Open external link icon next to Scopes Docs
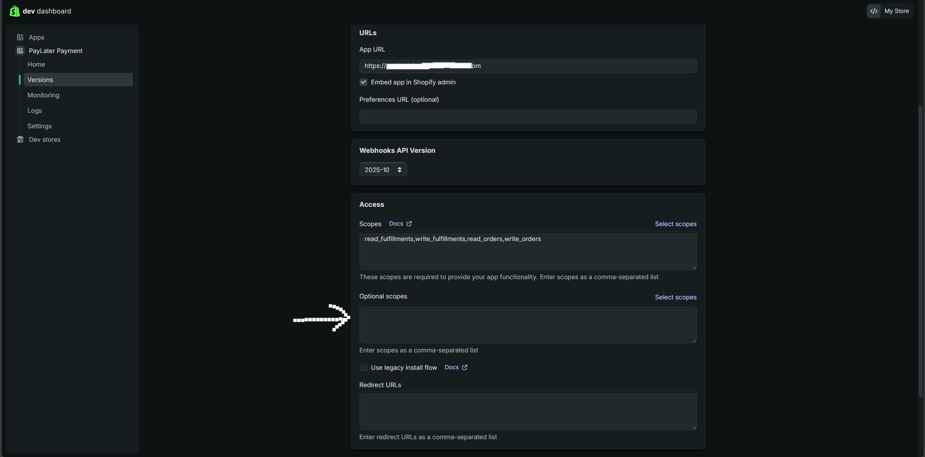This screenshot has width=925, height=457. pos(409,224)
